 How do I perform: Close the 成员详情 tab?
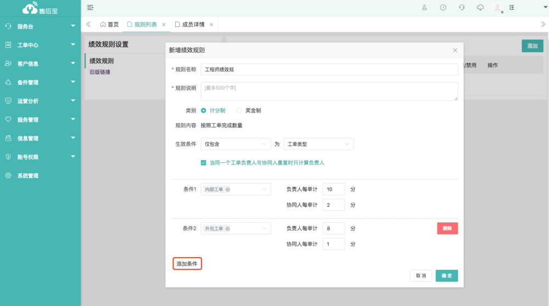point(211,25)
